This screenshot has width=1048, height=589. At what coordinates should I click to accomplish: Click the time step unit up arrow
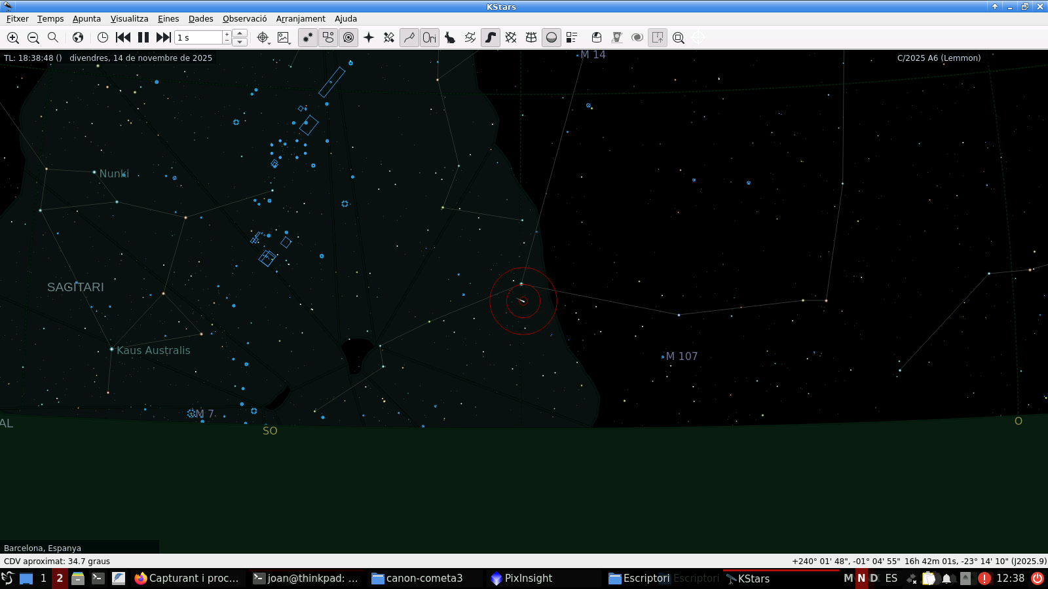(240, 33)
